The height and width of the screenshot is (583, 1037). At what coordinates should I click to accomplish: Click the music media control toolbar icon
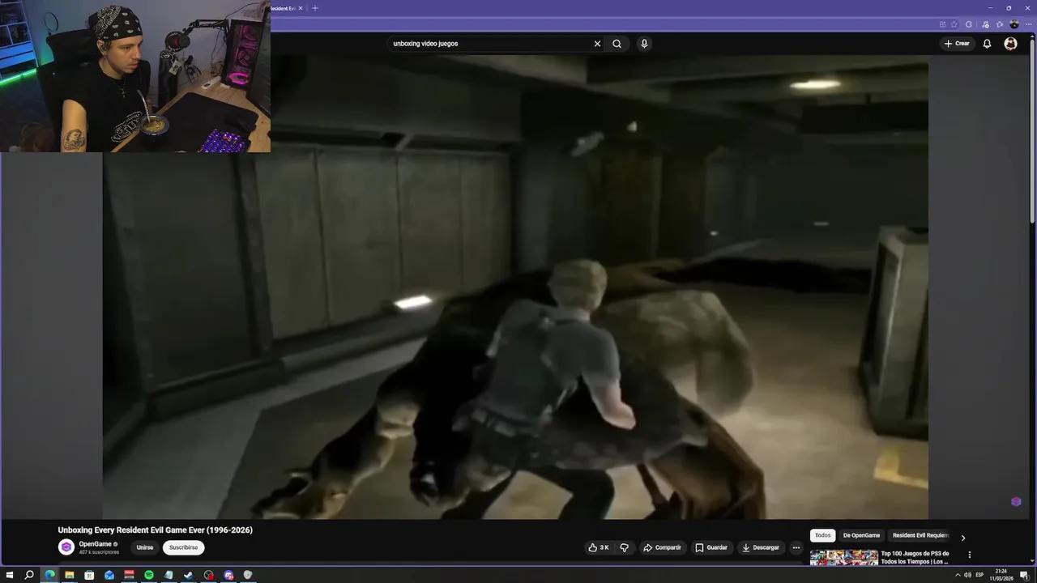(x=984, y=24)
